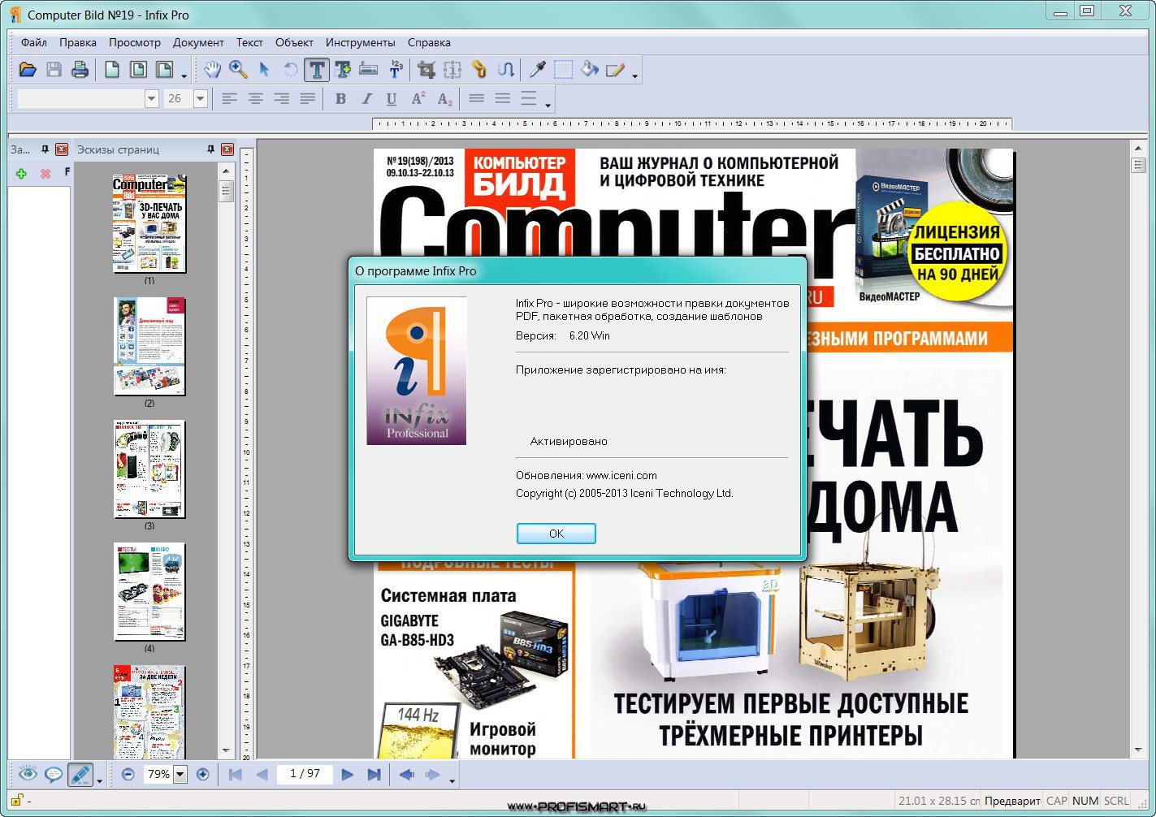Zoom out with the minus icon

coord(128,775)
